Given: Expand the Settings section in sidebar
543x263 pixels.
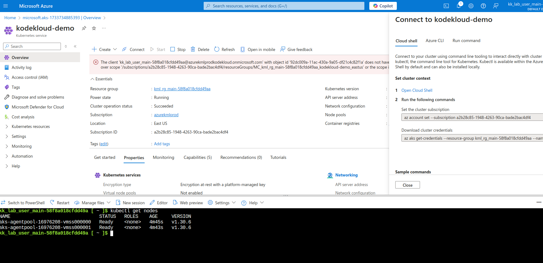Looking at the screenshot, I should coord(7,136).
